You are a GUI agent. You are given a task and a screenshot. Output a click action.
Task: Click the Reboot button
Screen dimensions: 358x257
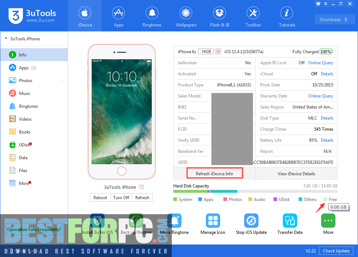click(x=100, y=198)
